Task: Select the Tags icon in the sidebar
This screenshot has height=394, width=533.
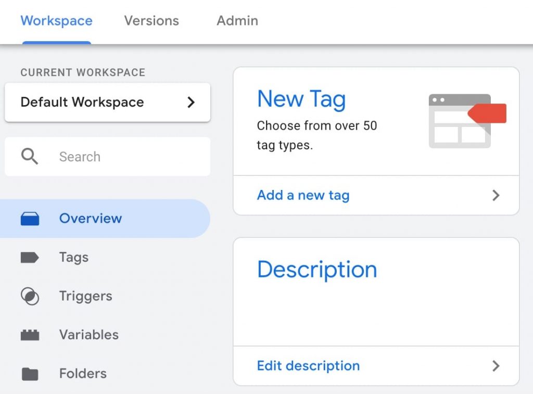Action: pyautogui.click(x=30, y=257)
